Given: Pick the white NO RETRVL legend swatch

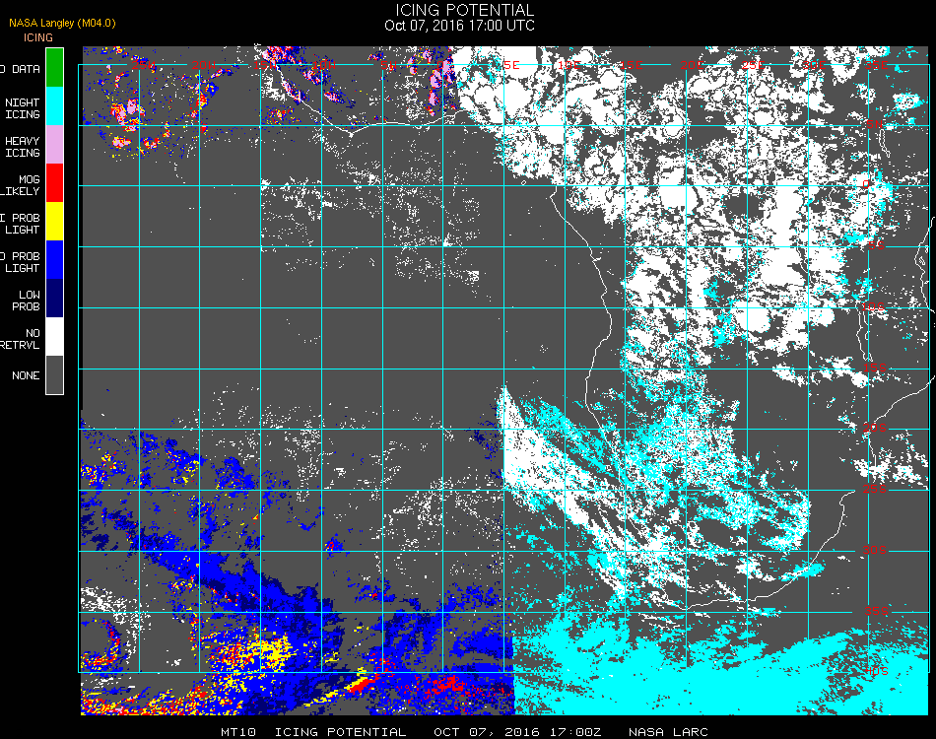Looking at the screenshot, I should point(54,337).
